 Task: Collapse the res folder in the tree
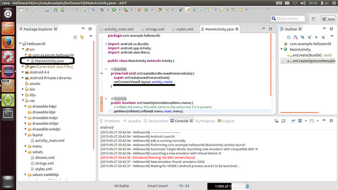point(23,101)
